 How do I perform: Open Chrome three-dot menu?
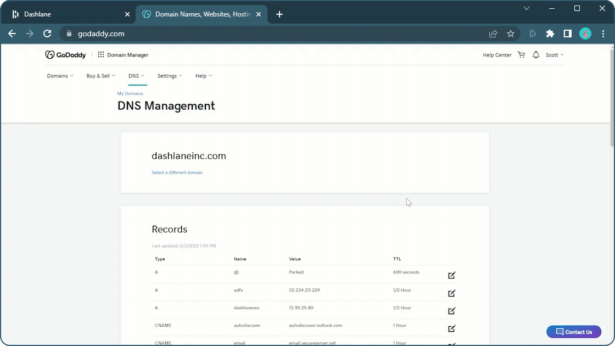click(603, 34)
